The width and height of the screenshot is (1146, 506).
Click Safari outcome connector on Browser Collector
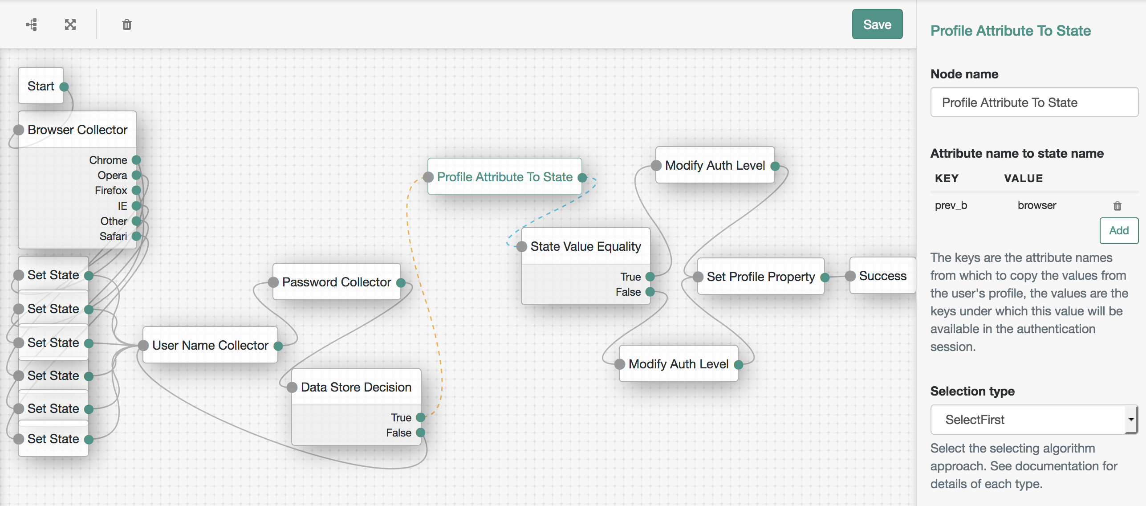click(136, 236)
